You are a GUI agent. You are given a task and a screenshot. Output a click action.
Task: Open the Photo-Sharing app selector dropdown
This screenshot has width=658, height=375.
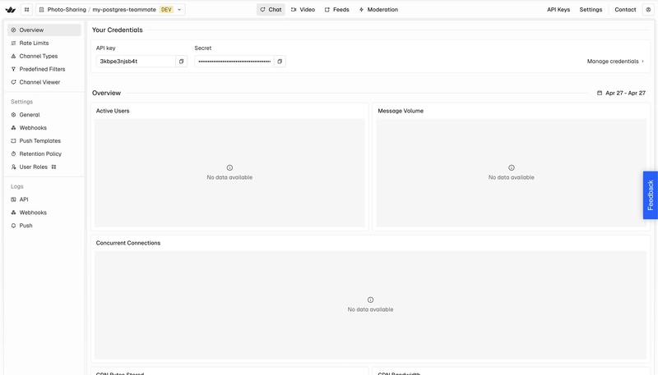click(x=110, y=10)
